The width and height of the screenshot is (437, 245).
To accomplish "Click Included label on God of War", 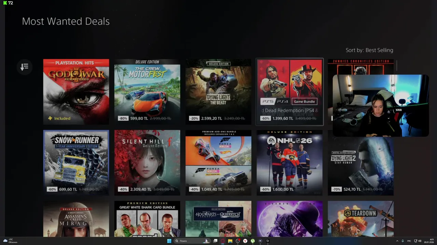I will point(59,118).
